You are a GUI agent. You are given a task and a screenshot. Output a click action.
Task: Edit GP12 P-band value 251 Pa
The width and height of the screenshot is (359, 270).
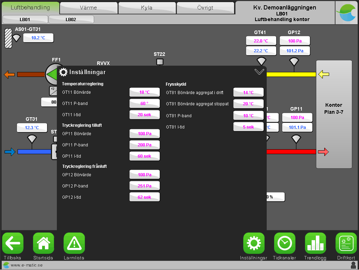click(x=145, y=186)
